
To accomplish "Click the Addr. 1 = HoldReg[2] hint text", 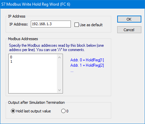I will [87, 65].
